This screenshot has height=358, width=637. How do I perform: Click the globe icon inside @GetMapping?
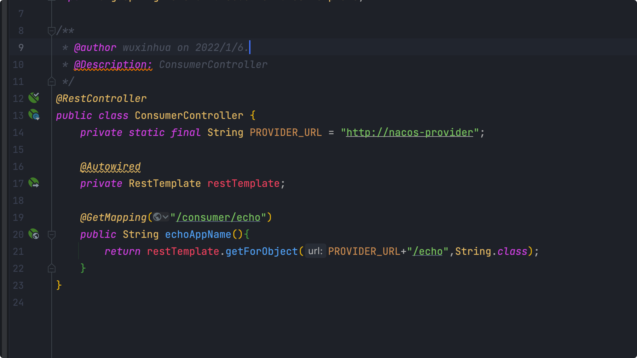coord(157,217)
